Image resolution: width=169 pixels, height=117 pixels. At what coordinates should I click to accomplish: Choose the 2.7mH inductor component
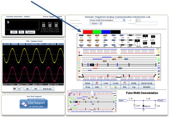138,36
